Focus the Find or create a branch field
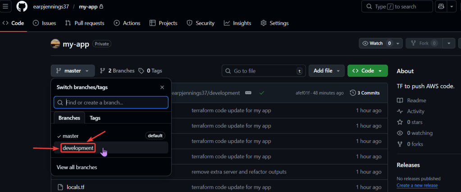This screenshot has width=461, height=192. [111, 102]
